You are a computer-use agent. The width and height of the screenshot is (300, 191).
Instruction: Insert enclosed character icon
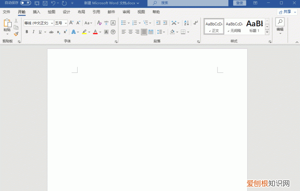pos(113,32)
